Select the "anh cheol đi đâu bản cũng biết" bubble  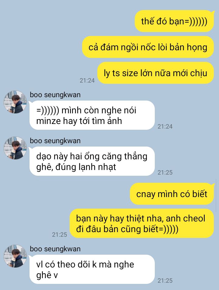click(x=142, y=223)
